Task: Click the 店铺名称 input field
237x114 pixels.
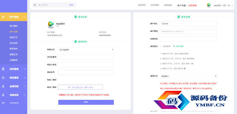Action: (188, 39)
